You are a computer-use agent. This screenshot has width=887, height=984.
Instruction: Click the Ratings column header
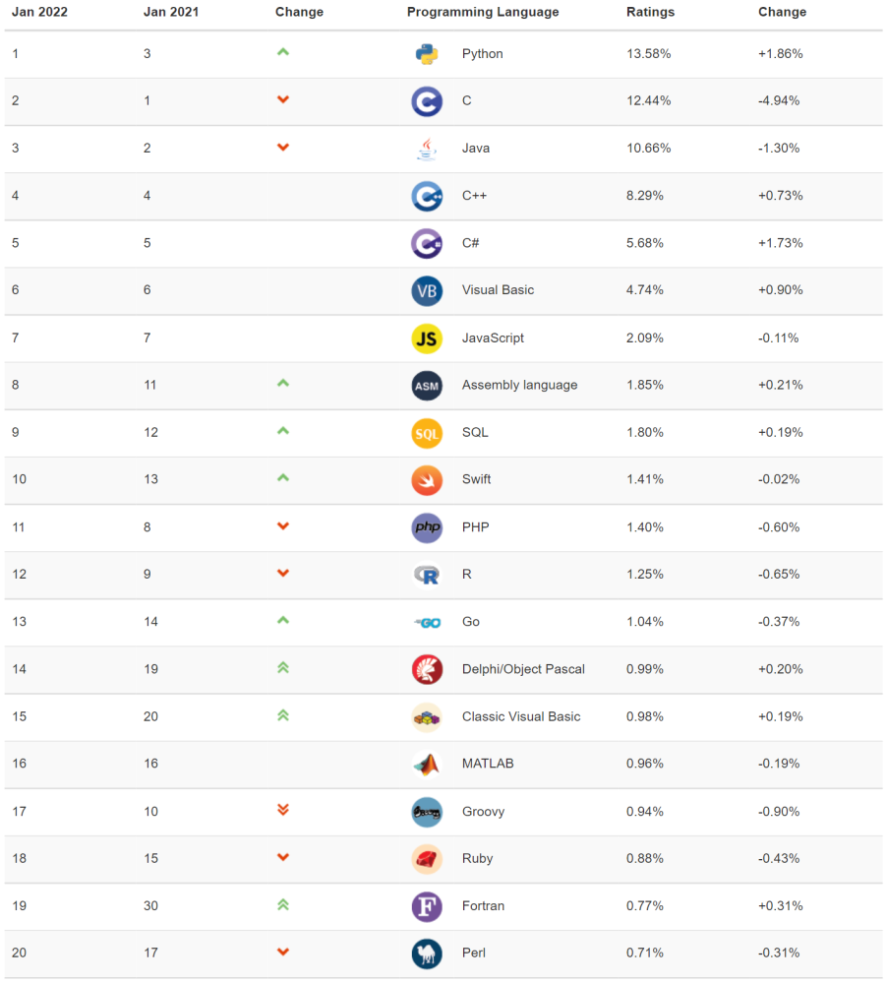pos(650,12)
